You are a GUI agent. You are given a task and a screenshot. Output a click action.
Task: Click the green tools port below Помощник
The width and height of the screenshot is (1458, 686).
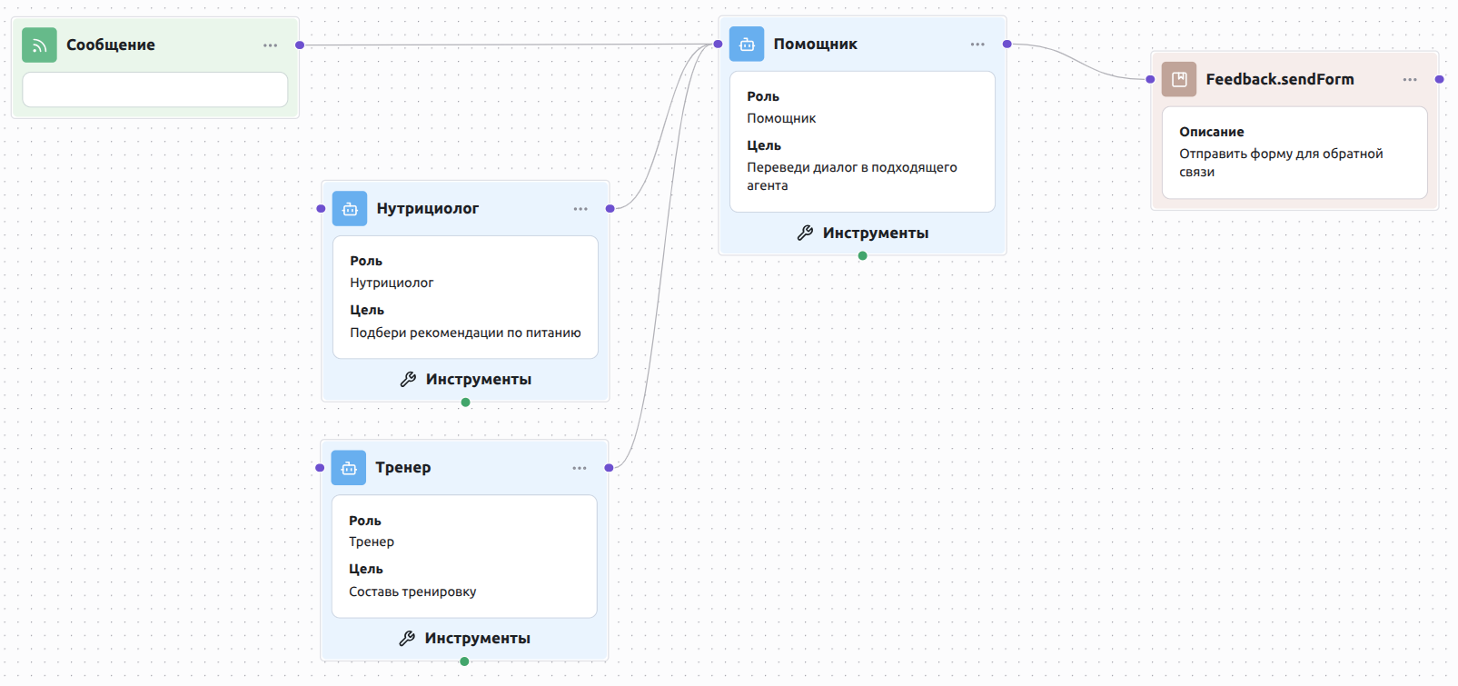[x=863, y=256]
